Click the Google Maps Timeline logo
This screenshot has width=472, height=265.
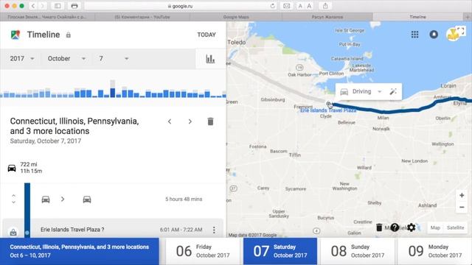[15, 35]
